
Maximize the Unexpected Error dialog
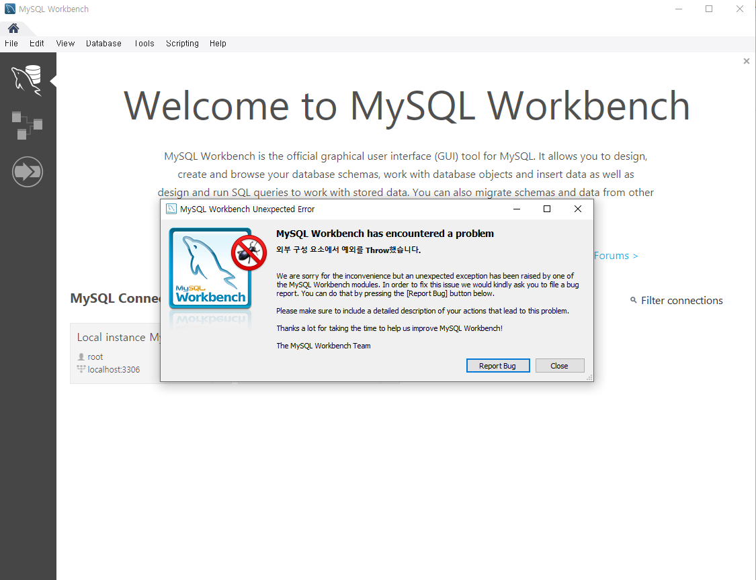547,209
